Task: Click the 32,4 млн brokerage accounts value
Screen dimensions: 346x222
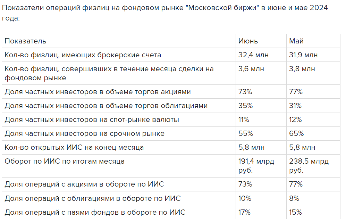Action: coord(253,55)
